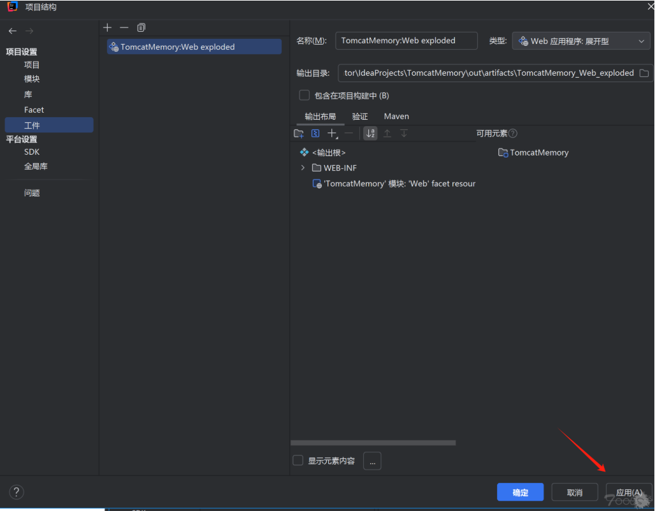
Task: Select 工件 in sidebar
Action: 49,125
